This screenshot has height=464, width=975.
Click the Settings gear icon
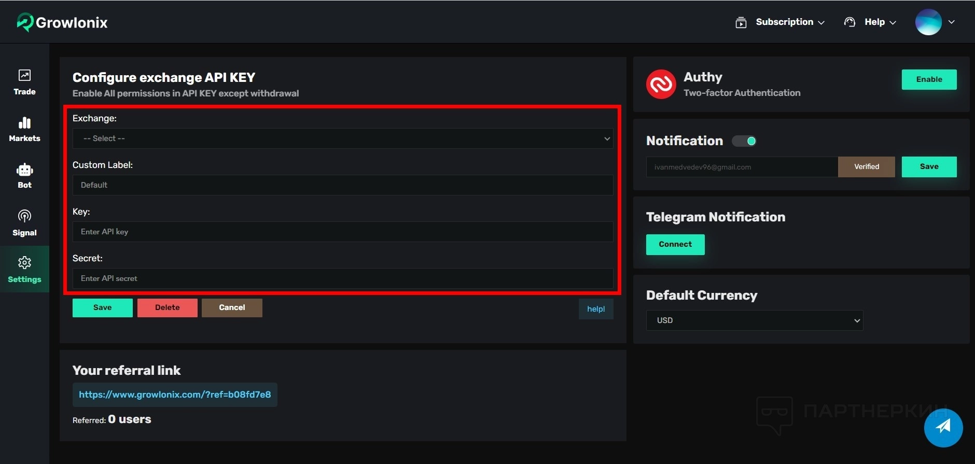coord(24,263)
